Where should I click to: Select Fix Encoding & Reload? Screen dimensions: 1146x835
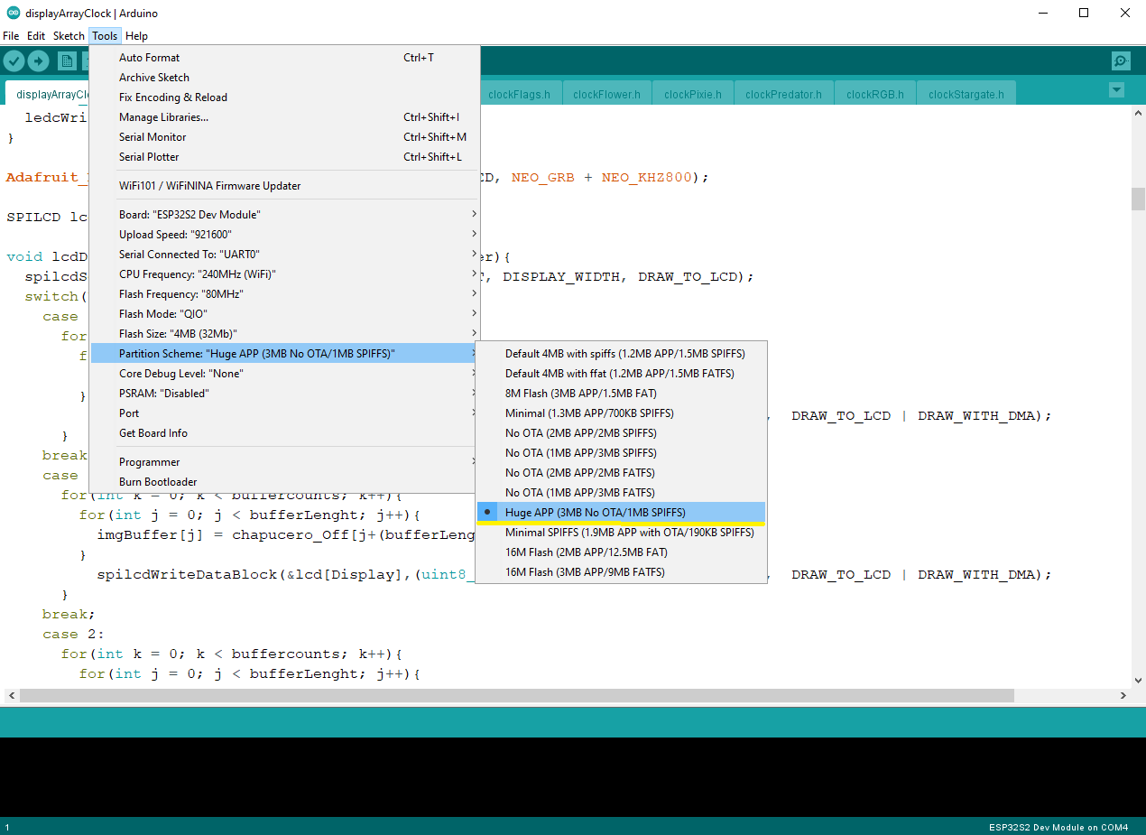[284, 97]
